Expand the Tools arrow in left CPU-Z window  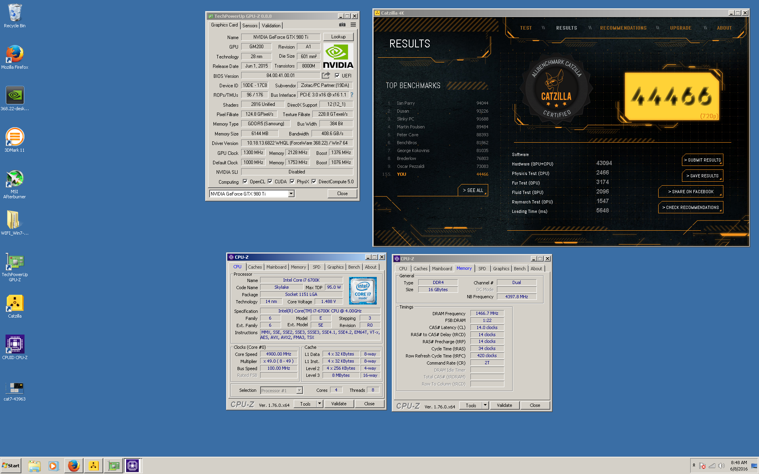[320, 404]
